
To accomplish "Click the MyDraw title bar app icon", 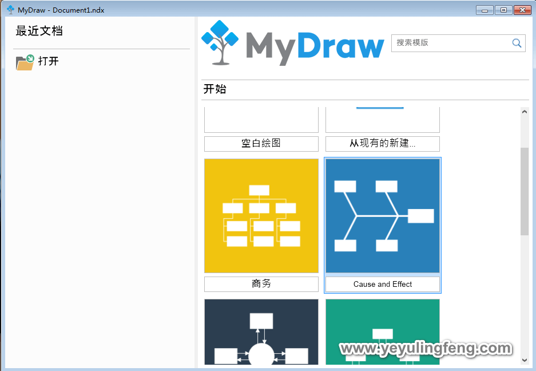I will 10,10.
